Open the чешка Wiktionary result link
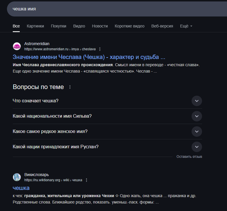The width and height of the screenshot is (227, 211). pyautogui.click(x=21, y=188)
